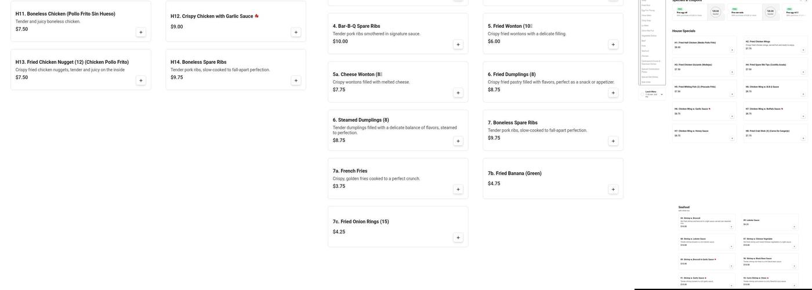Click plus button for H14 Boneless Spare Ribs
The width and height of the screenshot is (812, 290).
click(296, 81)
